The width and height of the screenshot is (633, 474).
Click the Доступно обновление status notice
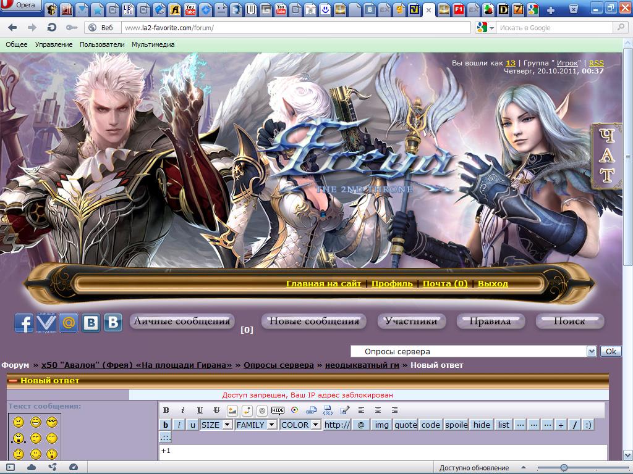(x=474, y=468)
